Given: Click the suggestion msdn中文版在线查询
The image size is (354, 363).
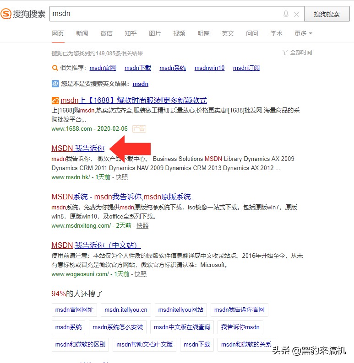Looking at the screenshot, I should pos(182,327).
